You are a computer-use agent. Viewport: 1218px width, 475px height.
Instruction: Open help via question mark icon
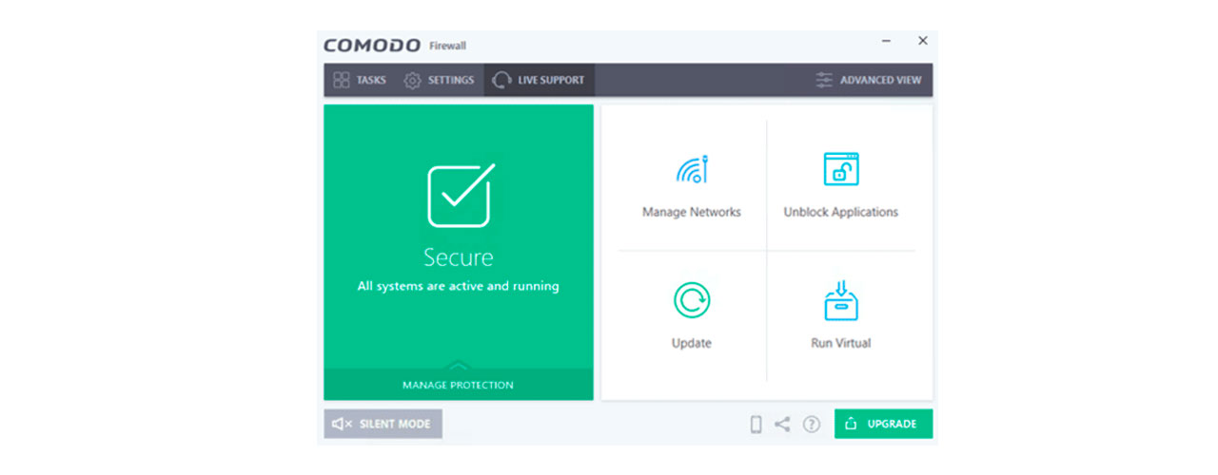coord(811,425)
